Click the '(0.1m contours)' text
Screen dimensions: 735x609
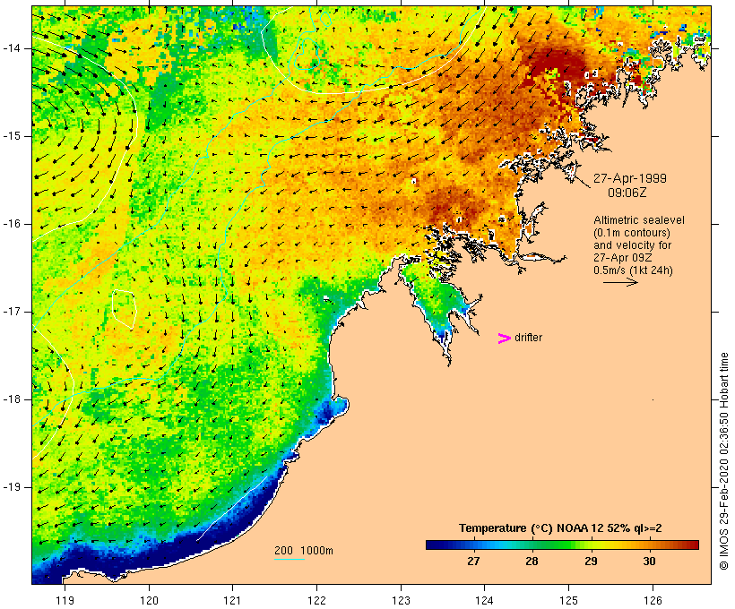pyautogui.click(x=632, y=233)
